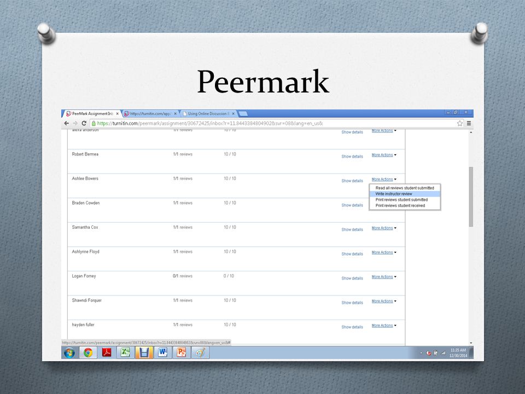
Task: Show details for Shawndi Forquer
Action: click(x=352, y=303)
